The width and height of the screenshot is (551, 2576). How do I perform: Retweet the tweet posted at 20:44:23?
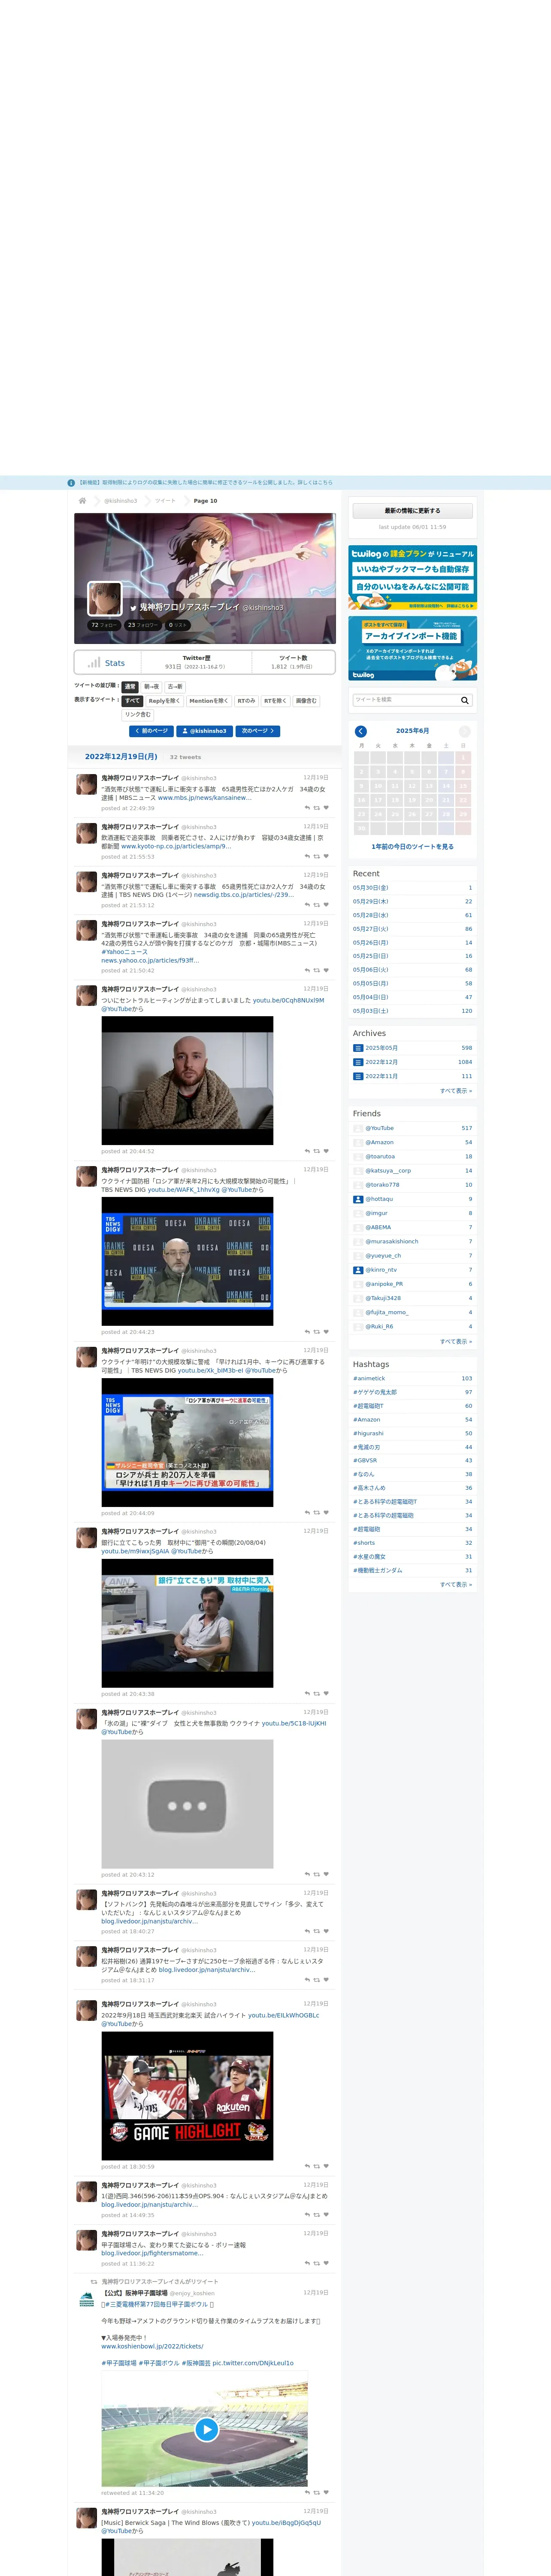coord(317,1332)
